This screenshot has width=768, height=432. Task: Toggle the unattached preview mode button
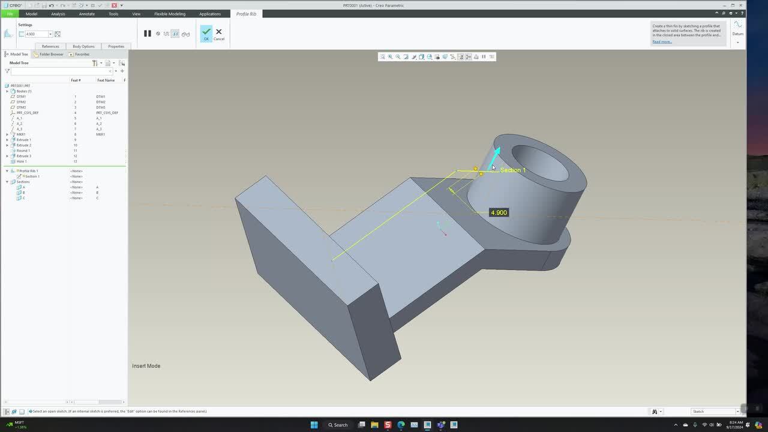166,34
